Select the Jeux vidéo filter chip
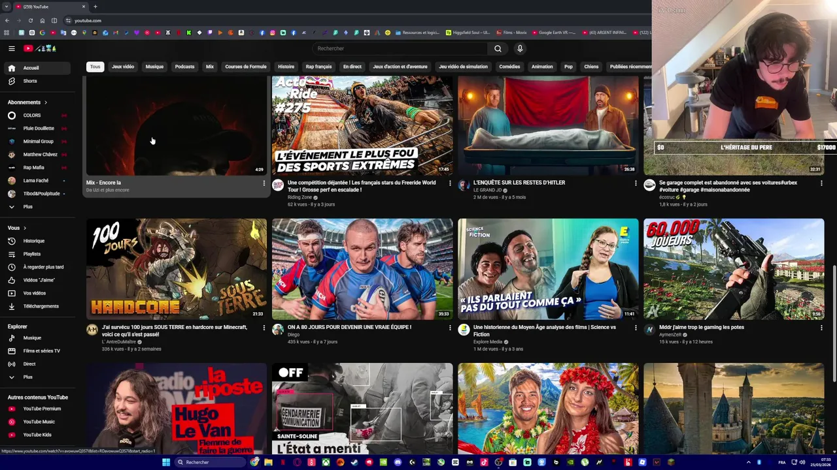This screenshot has height=470, width=837. [x=123, y=67]
